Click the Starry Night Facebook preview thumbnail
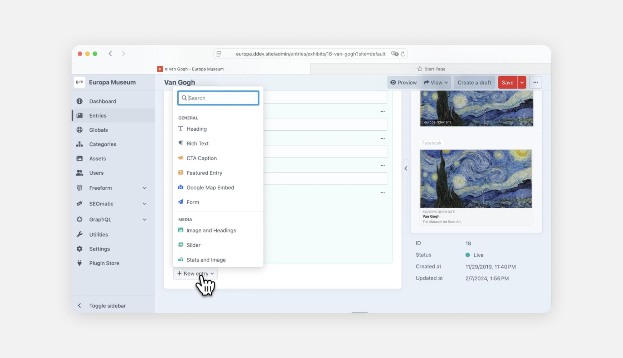 tap(476, 178)
